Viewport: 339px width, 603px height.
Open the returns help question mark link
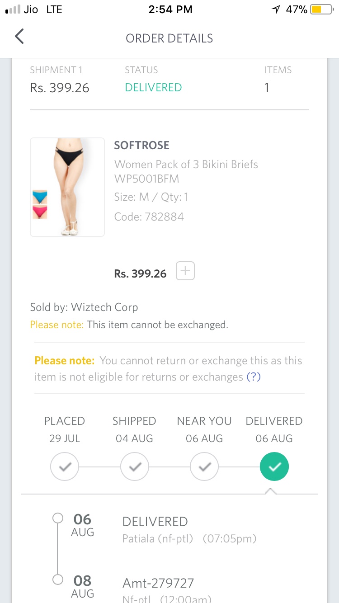[253, 377]
